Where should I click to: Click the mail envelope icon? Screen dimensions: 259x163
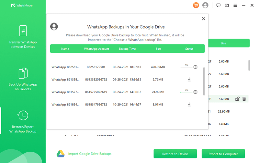[227, 5]
